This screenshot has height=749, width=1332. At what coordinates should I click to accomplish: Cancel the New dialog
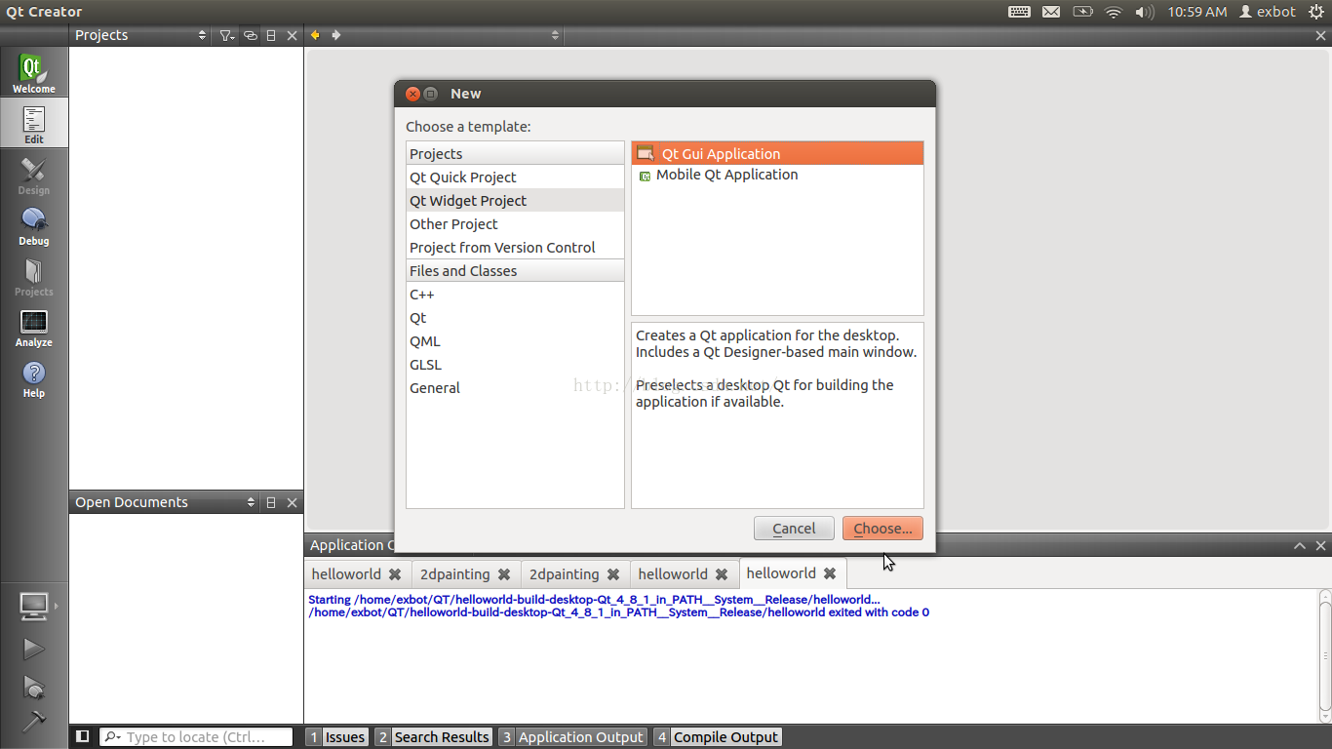click(x=794, y=529)
